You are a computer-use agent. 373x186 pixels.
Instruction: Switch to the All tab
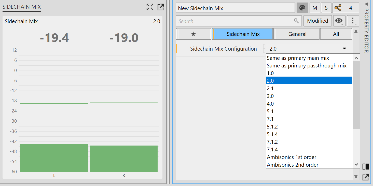(x=336, y=34)
